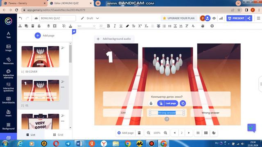Click the share icon button
Screen dimensions: 262x147
click(249, 18)
